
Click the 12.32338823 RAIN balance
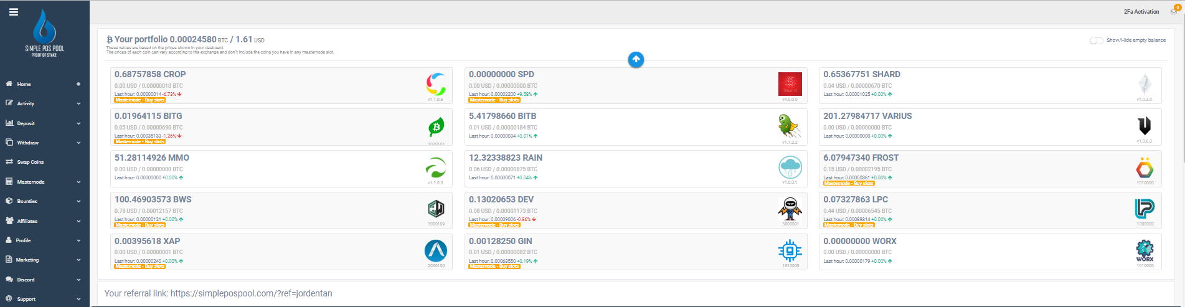tap(506, 158)
